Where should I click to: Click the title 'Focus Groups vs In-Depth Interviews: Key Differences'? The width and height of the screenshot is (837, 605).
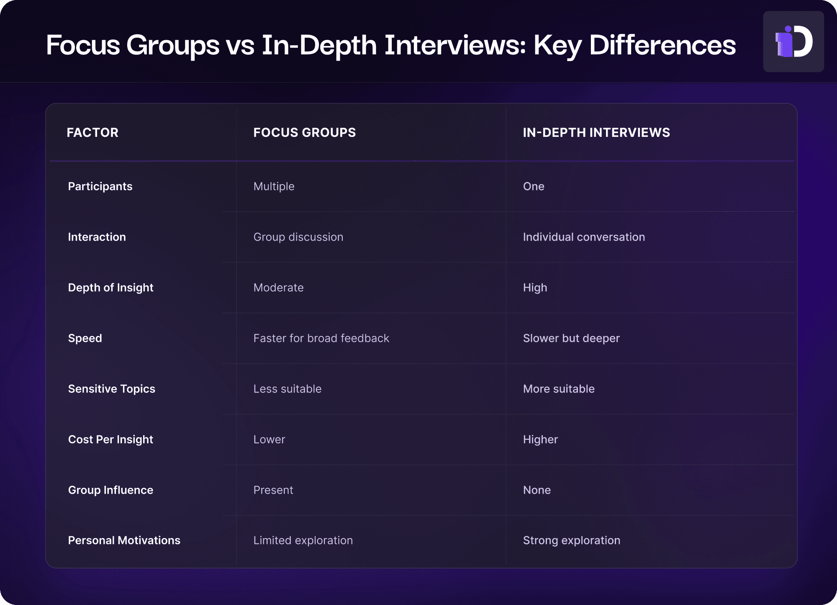[390, 45]
